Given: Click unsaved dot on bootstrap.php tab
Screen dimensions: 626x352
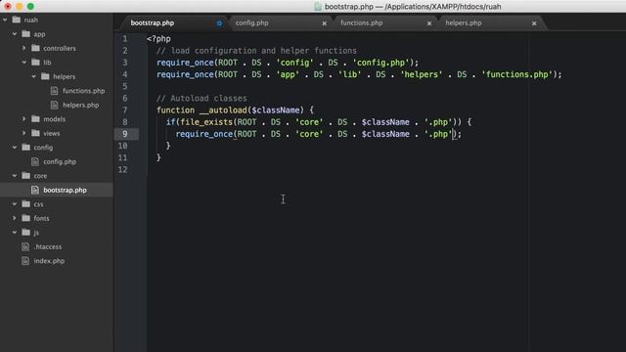Looking at the screenshot, I should [x=219, y=23].
